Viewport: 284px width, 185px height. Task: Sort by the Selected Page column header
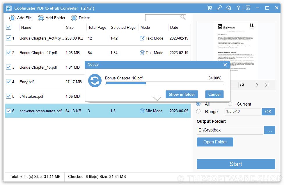pos(123,28)
